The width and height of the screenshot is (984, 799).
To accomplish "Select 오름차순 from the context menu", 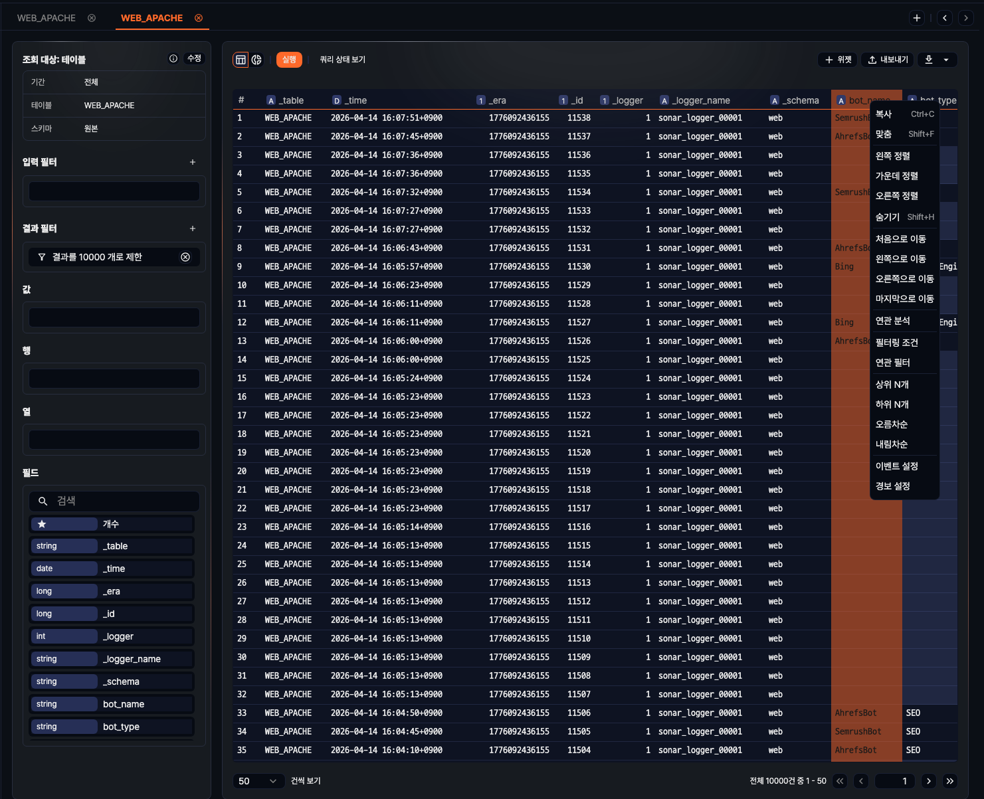I will coord(892,424).
